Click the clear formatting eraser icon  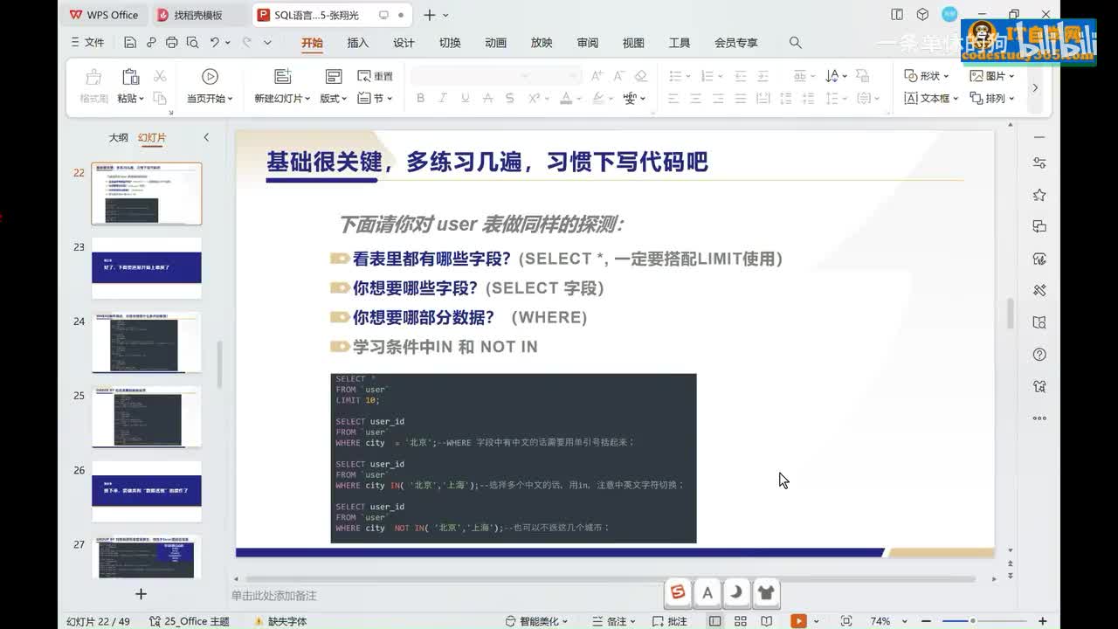coord(640,76)
